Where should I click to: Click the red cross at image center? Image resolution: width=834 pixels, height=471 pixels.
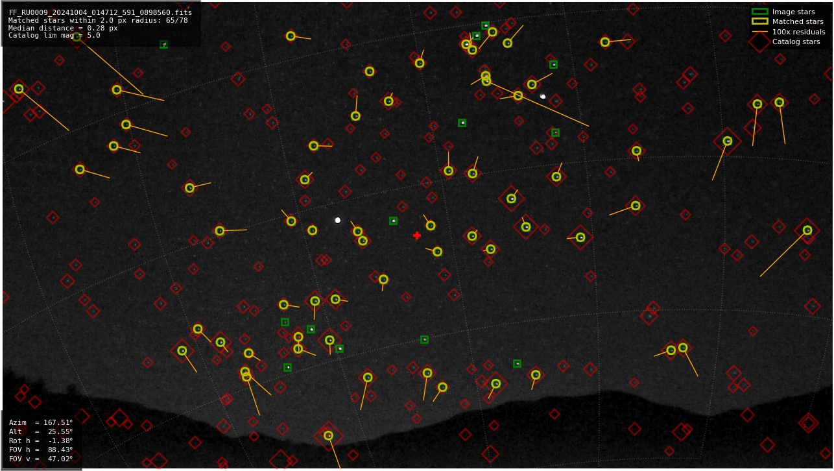tap(417, 235)
